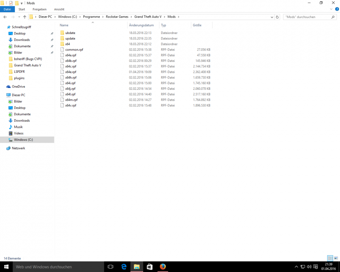Switch to large icons view layout
Viewport: 340px width, 272px height.
336,258
